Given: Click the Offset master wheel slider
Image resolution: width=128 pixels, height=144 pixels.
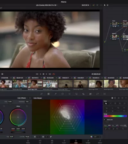Looking at the screenshot, I should click(x=18, y=132).
